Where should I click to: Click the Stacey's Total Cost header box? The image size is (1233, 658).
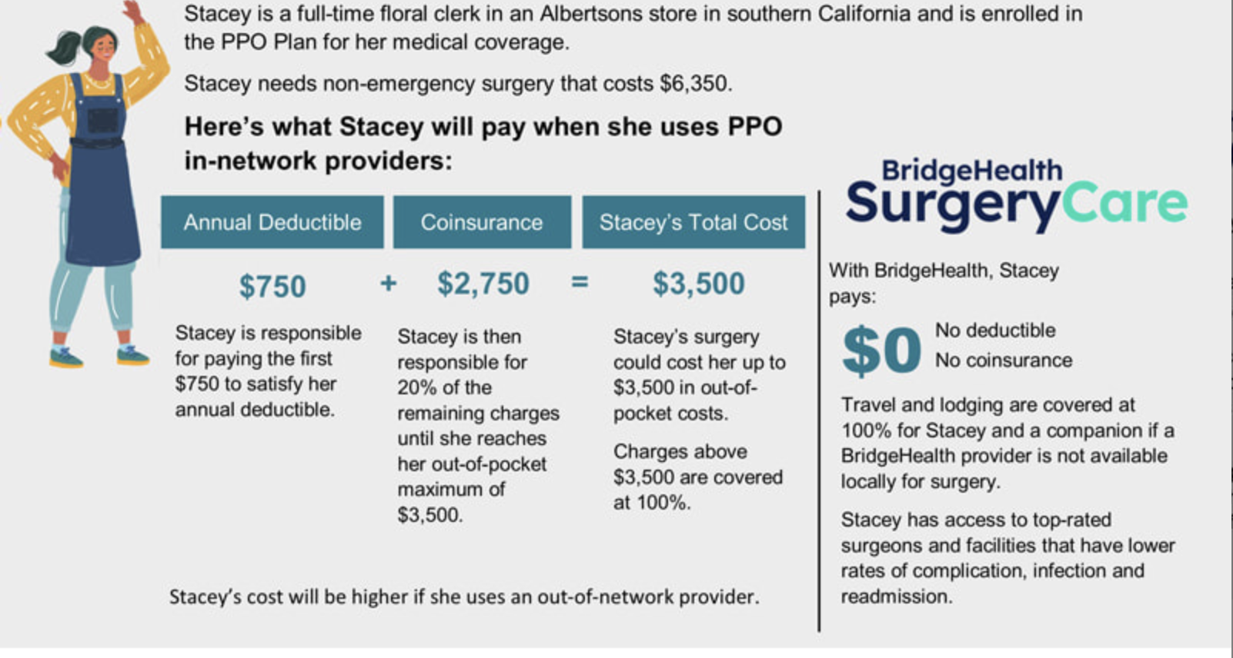click(x=693, y=222)
